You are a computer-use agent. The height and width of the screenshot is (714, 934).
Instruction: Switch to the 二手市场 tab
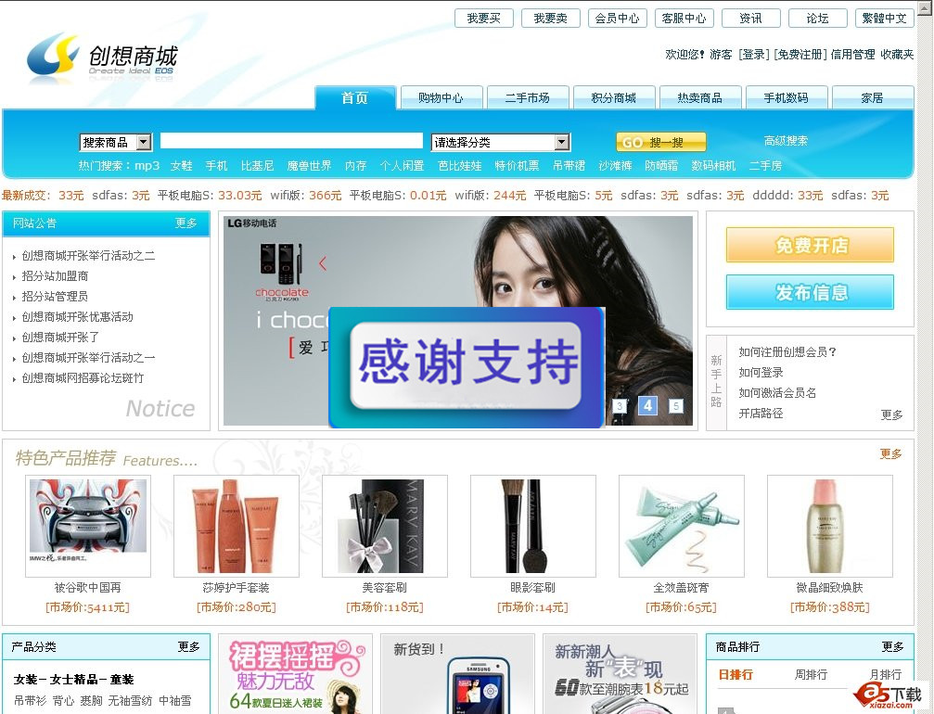527,97
